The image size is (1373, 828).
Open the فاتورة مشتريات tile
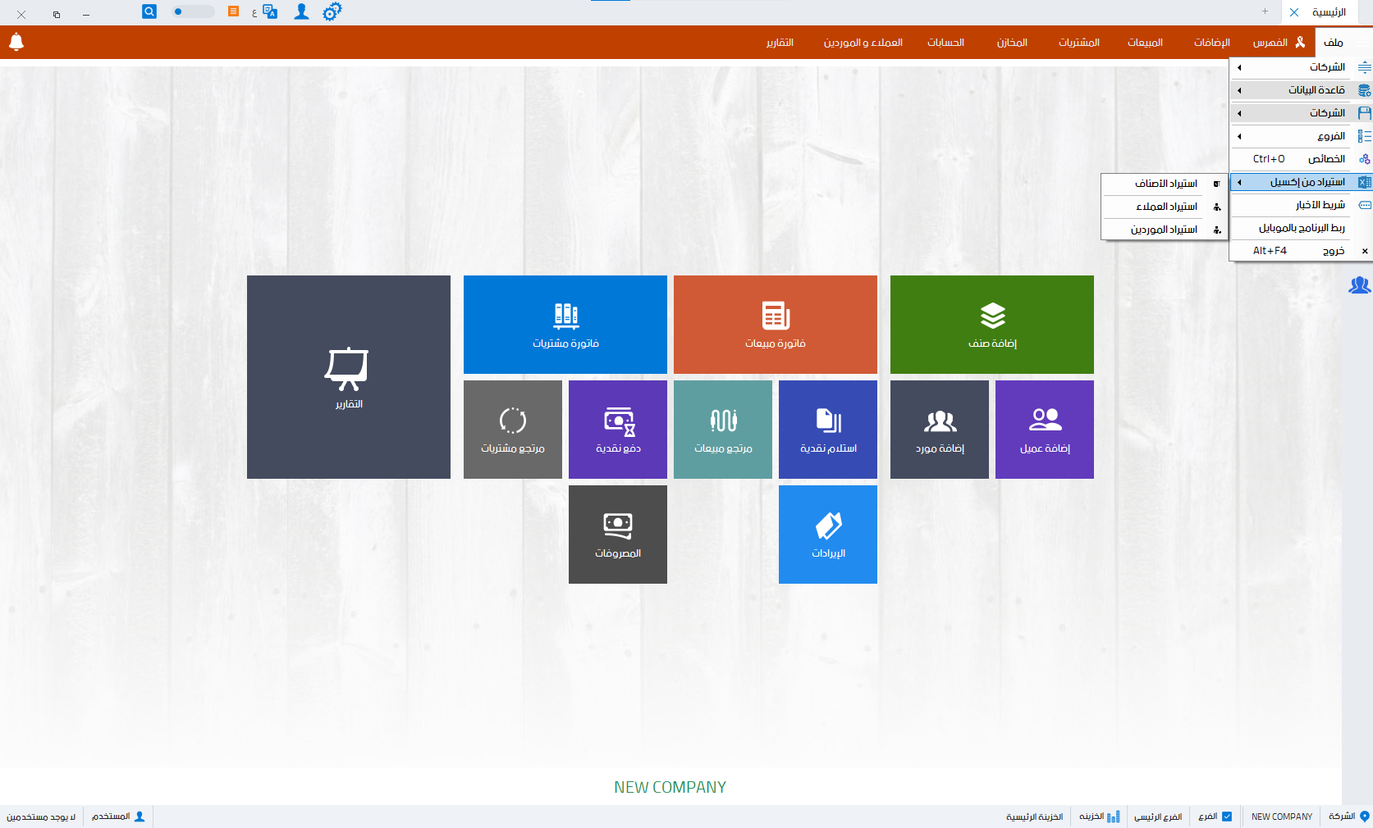click(x=565, y=324)
